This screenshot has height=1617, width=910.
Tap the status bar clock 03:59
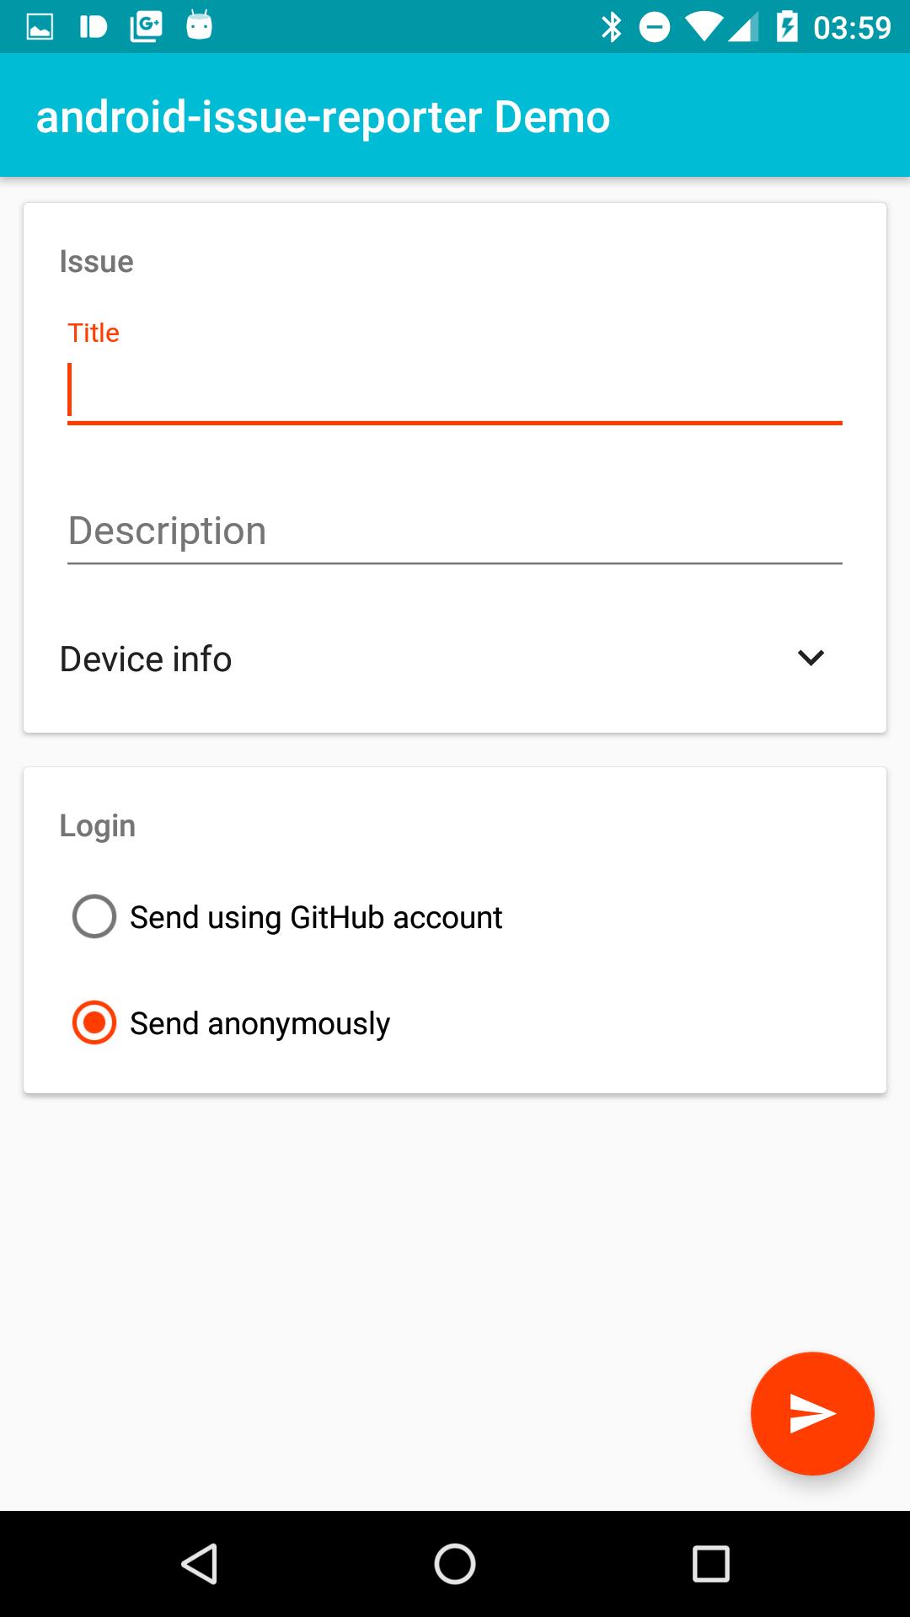click(852, 27)
